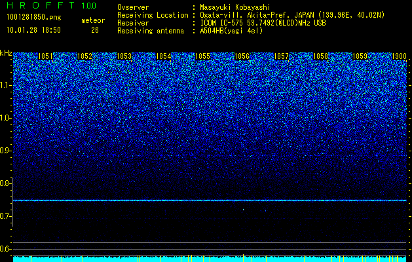Viewport: 412px width, 262px height.
Task: Click the 0.6 kHz axis label
Action: (x=5, y=249)
